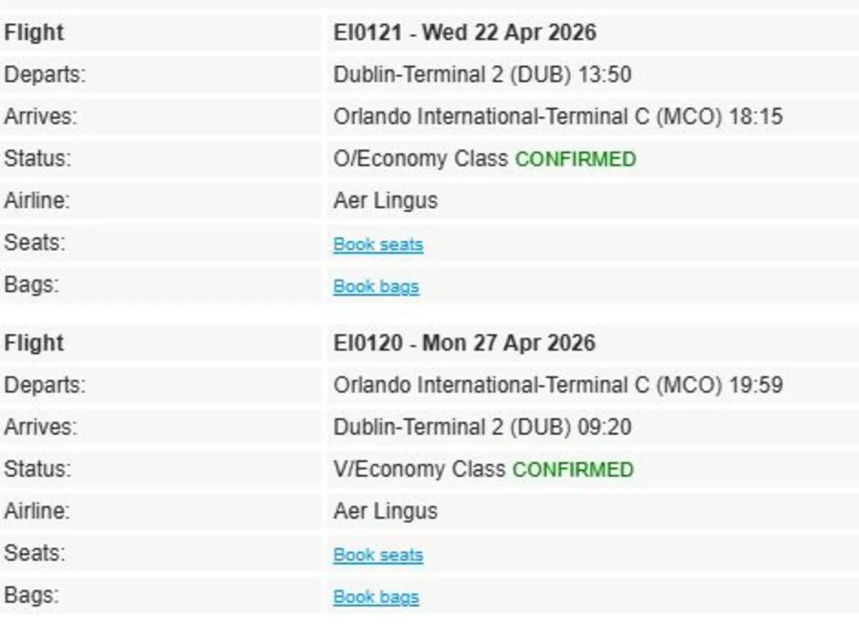Click the CONFIRMED status of flight EI0120
Viewport: 859px width, 641px height.
click(x=573, y=470)
